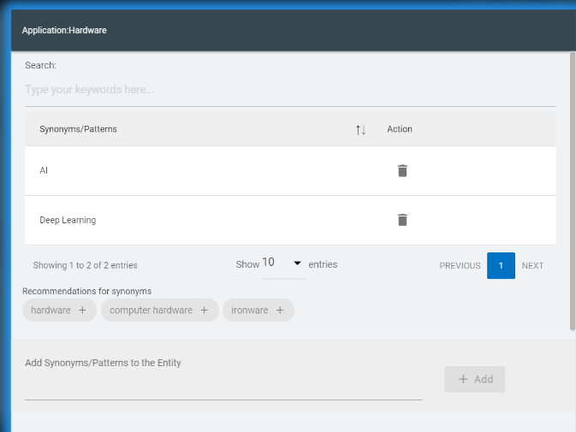Click the Next page link
The image size is (576, 432).
[x=532, y=265]
